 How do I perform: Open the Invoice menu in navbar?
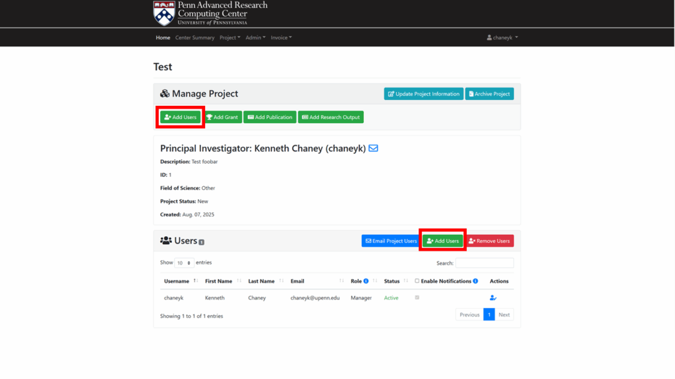click(x=281, y=38)
